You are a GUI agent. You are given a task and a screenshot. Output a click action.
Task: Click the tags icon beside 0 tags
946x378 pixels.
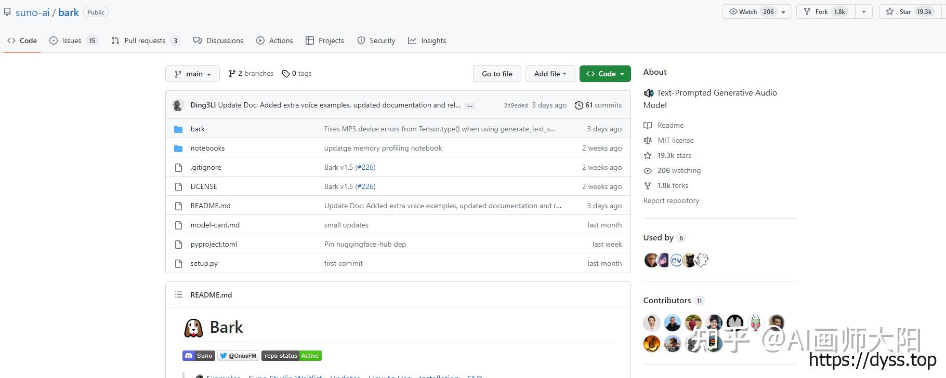point(286,74)
